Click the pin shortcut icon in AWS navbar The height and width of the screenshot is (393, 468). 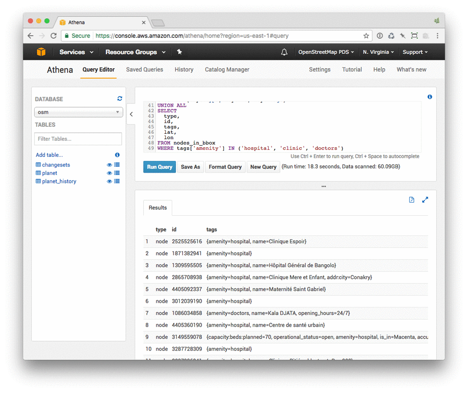point(179,52)
